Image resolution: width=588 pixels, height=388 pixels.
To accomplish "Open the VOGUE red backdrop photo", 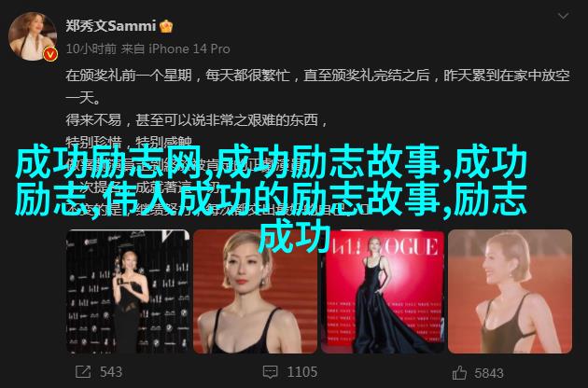I will [x=383, y=291].
